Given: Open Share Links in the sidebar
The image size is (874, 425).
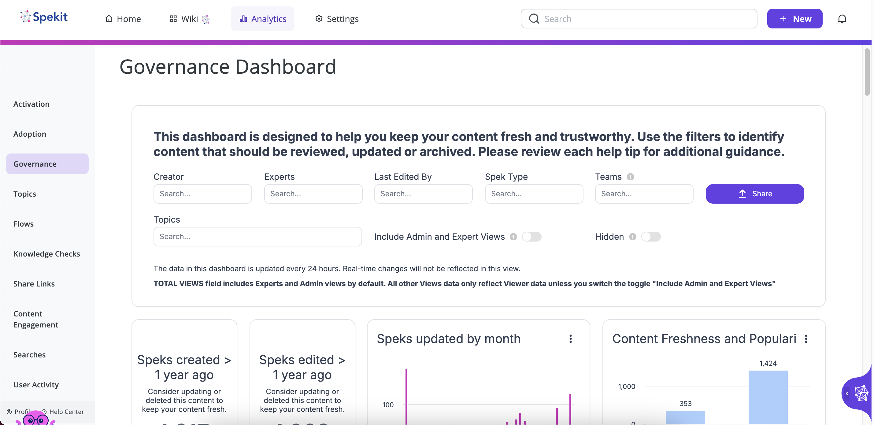Looking at the screenshot, I should tap(34, 284).
